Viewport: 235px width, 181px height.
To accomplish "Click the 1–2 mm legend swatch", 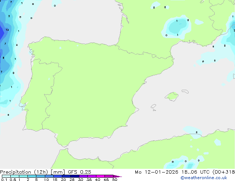I will pos(23,176).
